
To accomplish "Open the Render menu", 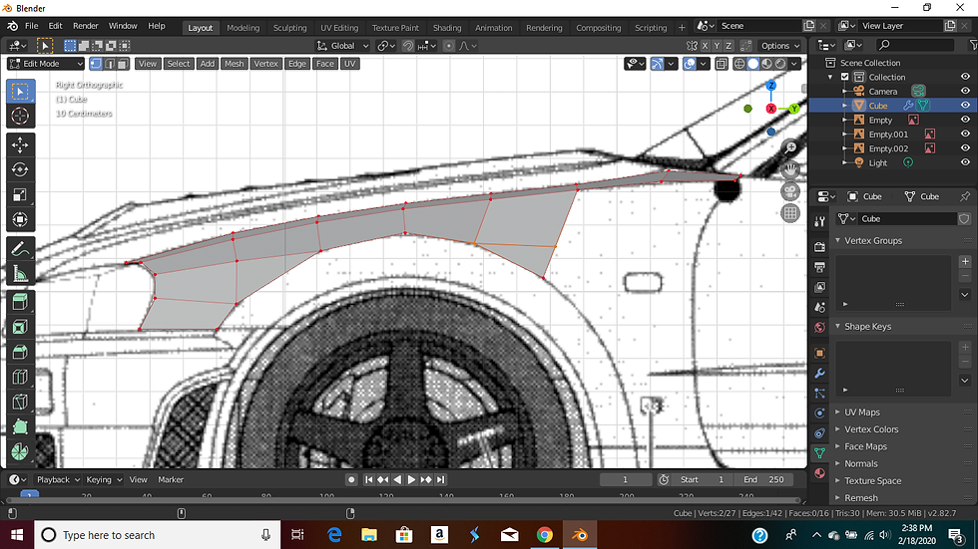I will pyautogui.click(x=86, y=26).
